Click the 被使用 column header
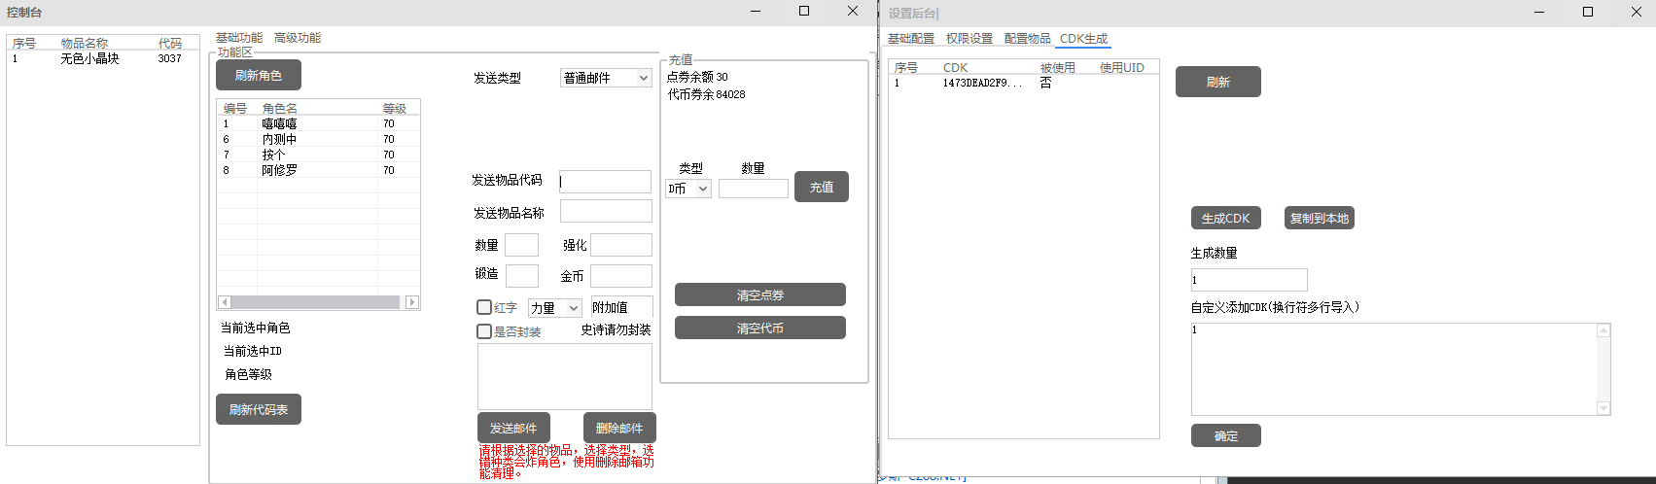 (x=1058, y=67)
